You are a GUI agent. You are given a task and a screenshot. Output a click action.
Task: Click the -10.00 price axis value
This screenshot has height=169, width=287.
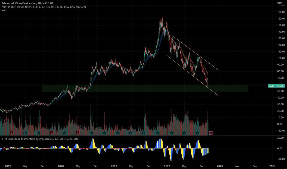coord(281,131)
